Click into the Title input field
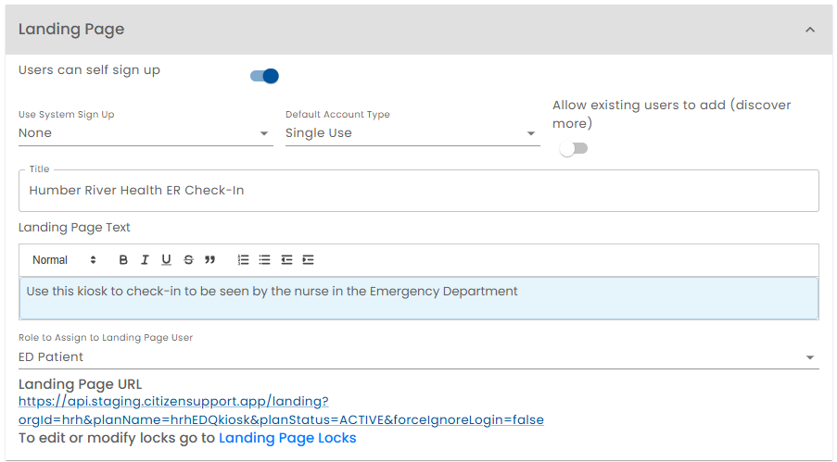Viewport: 837px width, 462px height. pyautogui.click(x=418, y=191)
